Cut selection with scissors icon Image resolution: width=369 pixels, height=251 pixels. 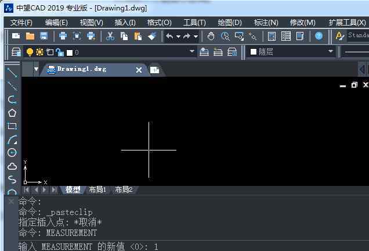(x=110, y=36)
